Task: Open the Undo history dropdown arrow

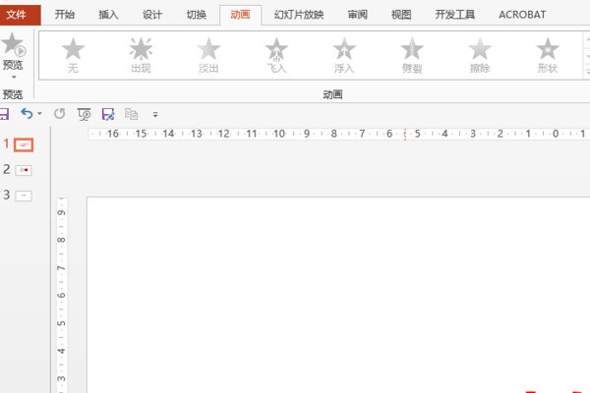Action: pos(40,115)
